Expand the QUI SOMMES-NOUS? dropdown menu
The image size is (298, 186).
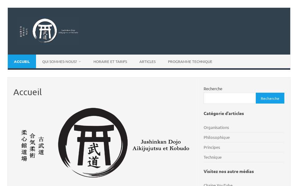click(60, 61)
